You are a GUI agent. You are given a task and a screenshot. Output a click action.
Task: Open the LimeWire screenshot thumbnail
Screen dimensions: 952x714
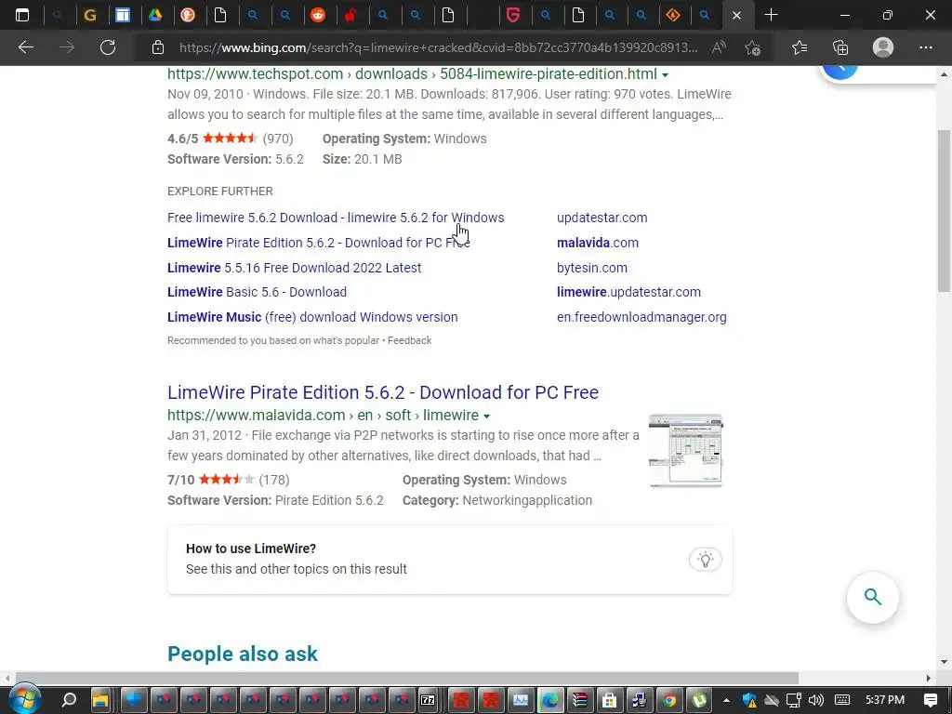pyautogui.click(x=685, y=451)
